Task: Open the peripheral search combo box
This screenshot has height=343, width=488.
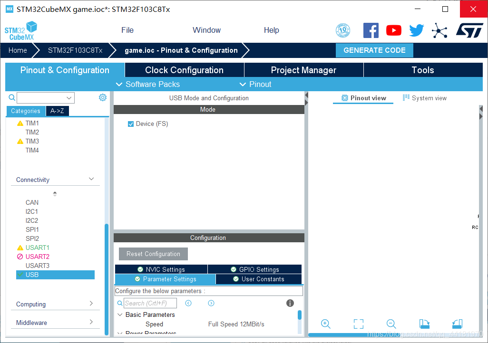Action: 46,98
